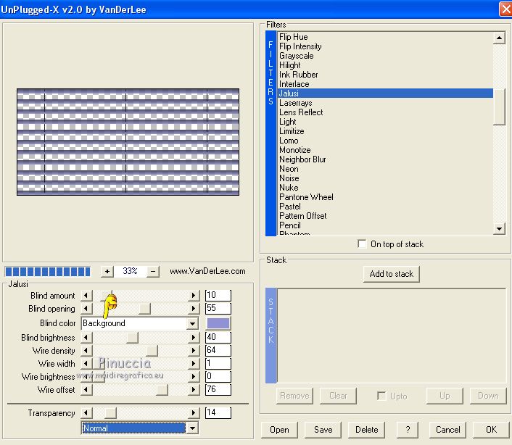Image resolution: width=512 pixels, height=445 pixels.
Task: Select the Flip Hue filter
Action: [x=385, y=37]
